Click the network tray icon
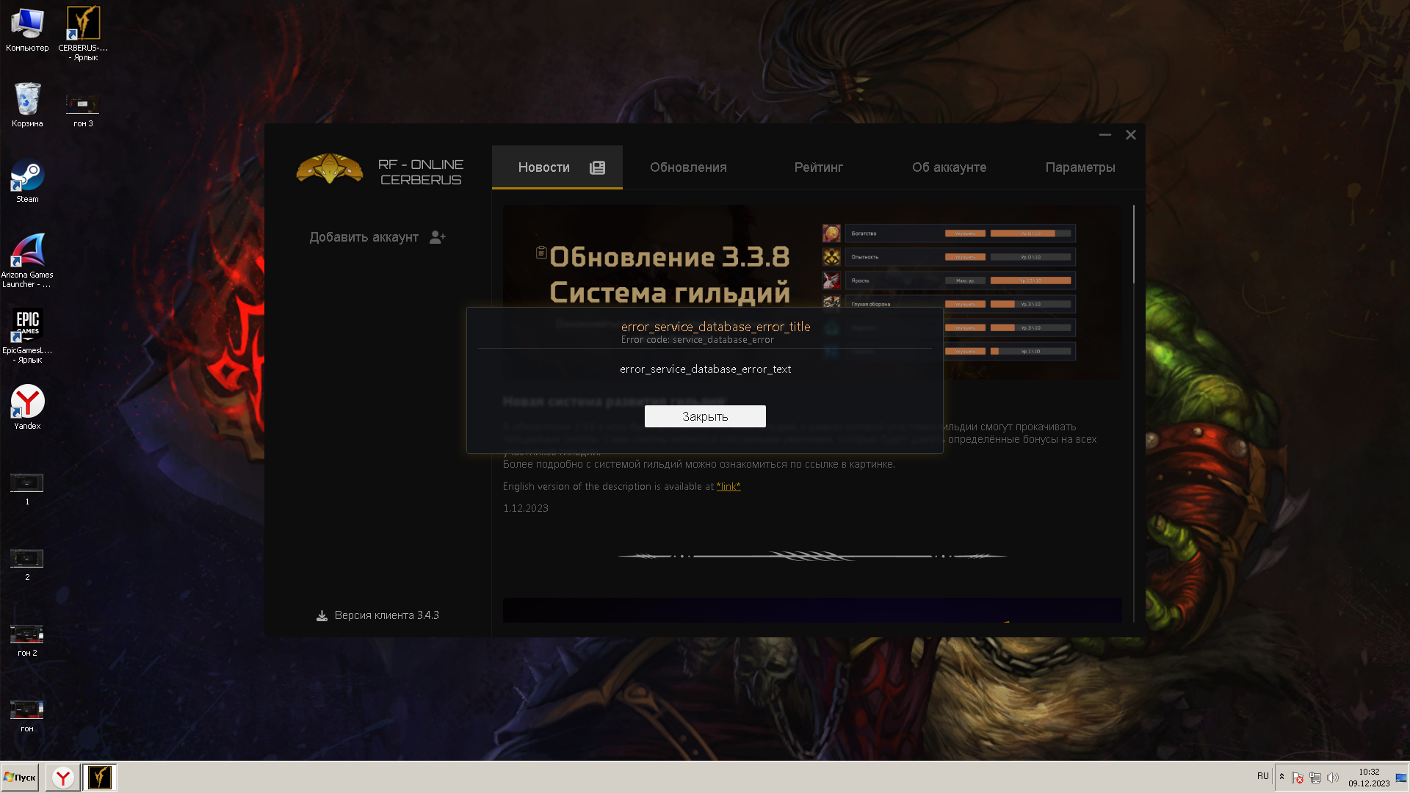This screenshot has width=1410, height=793. click(x=1315, y=778)
